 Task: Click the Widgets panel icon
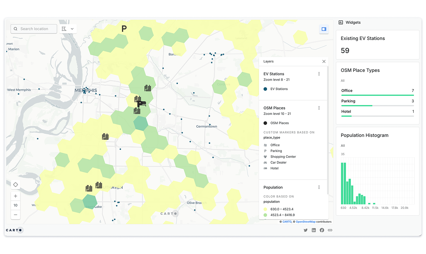coord(340,22)
